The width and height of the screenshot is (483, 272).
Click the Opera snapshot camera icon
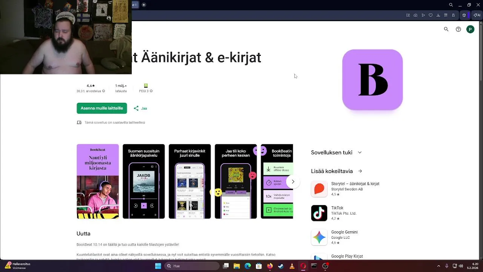point(415,15)
